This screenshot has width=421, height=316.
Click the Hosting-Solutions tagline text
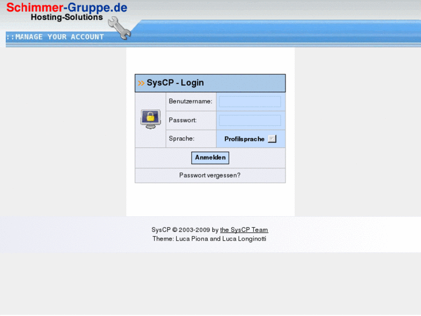(x=67, y=17)
